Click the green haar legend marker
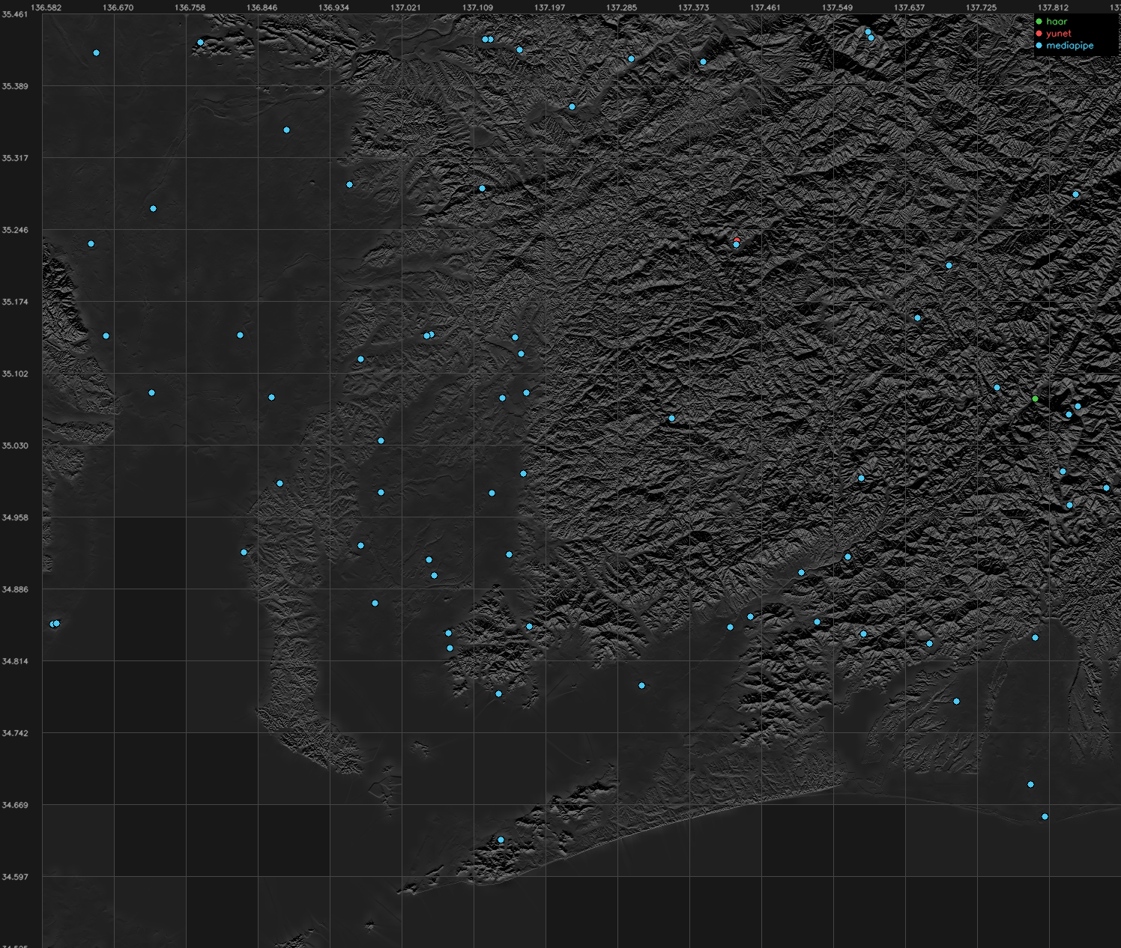This screenshot has height=948, width=1121. 1039,22
